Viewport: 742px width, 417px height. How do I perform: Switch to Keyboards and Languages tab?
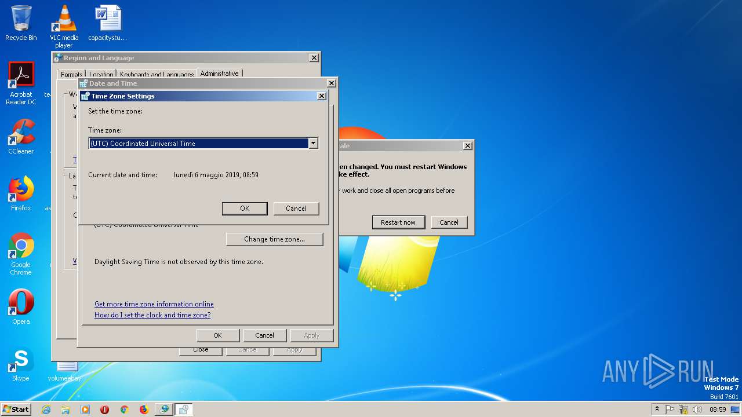[157, 74]
